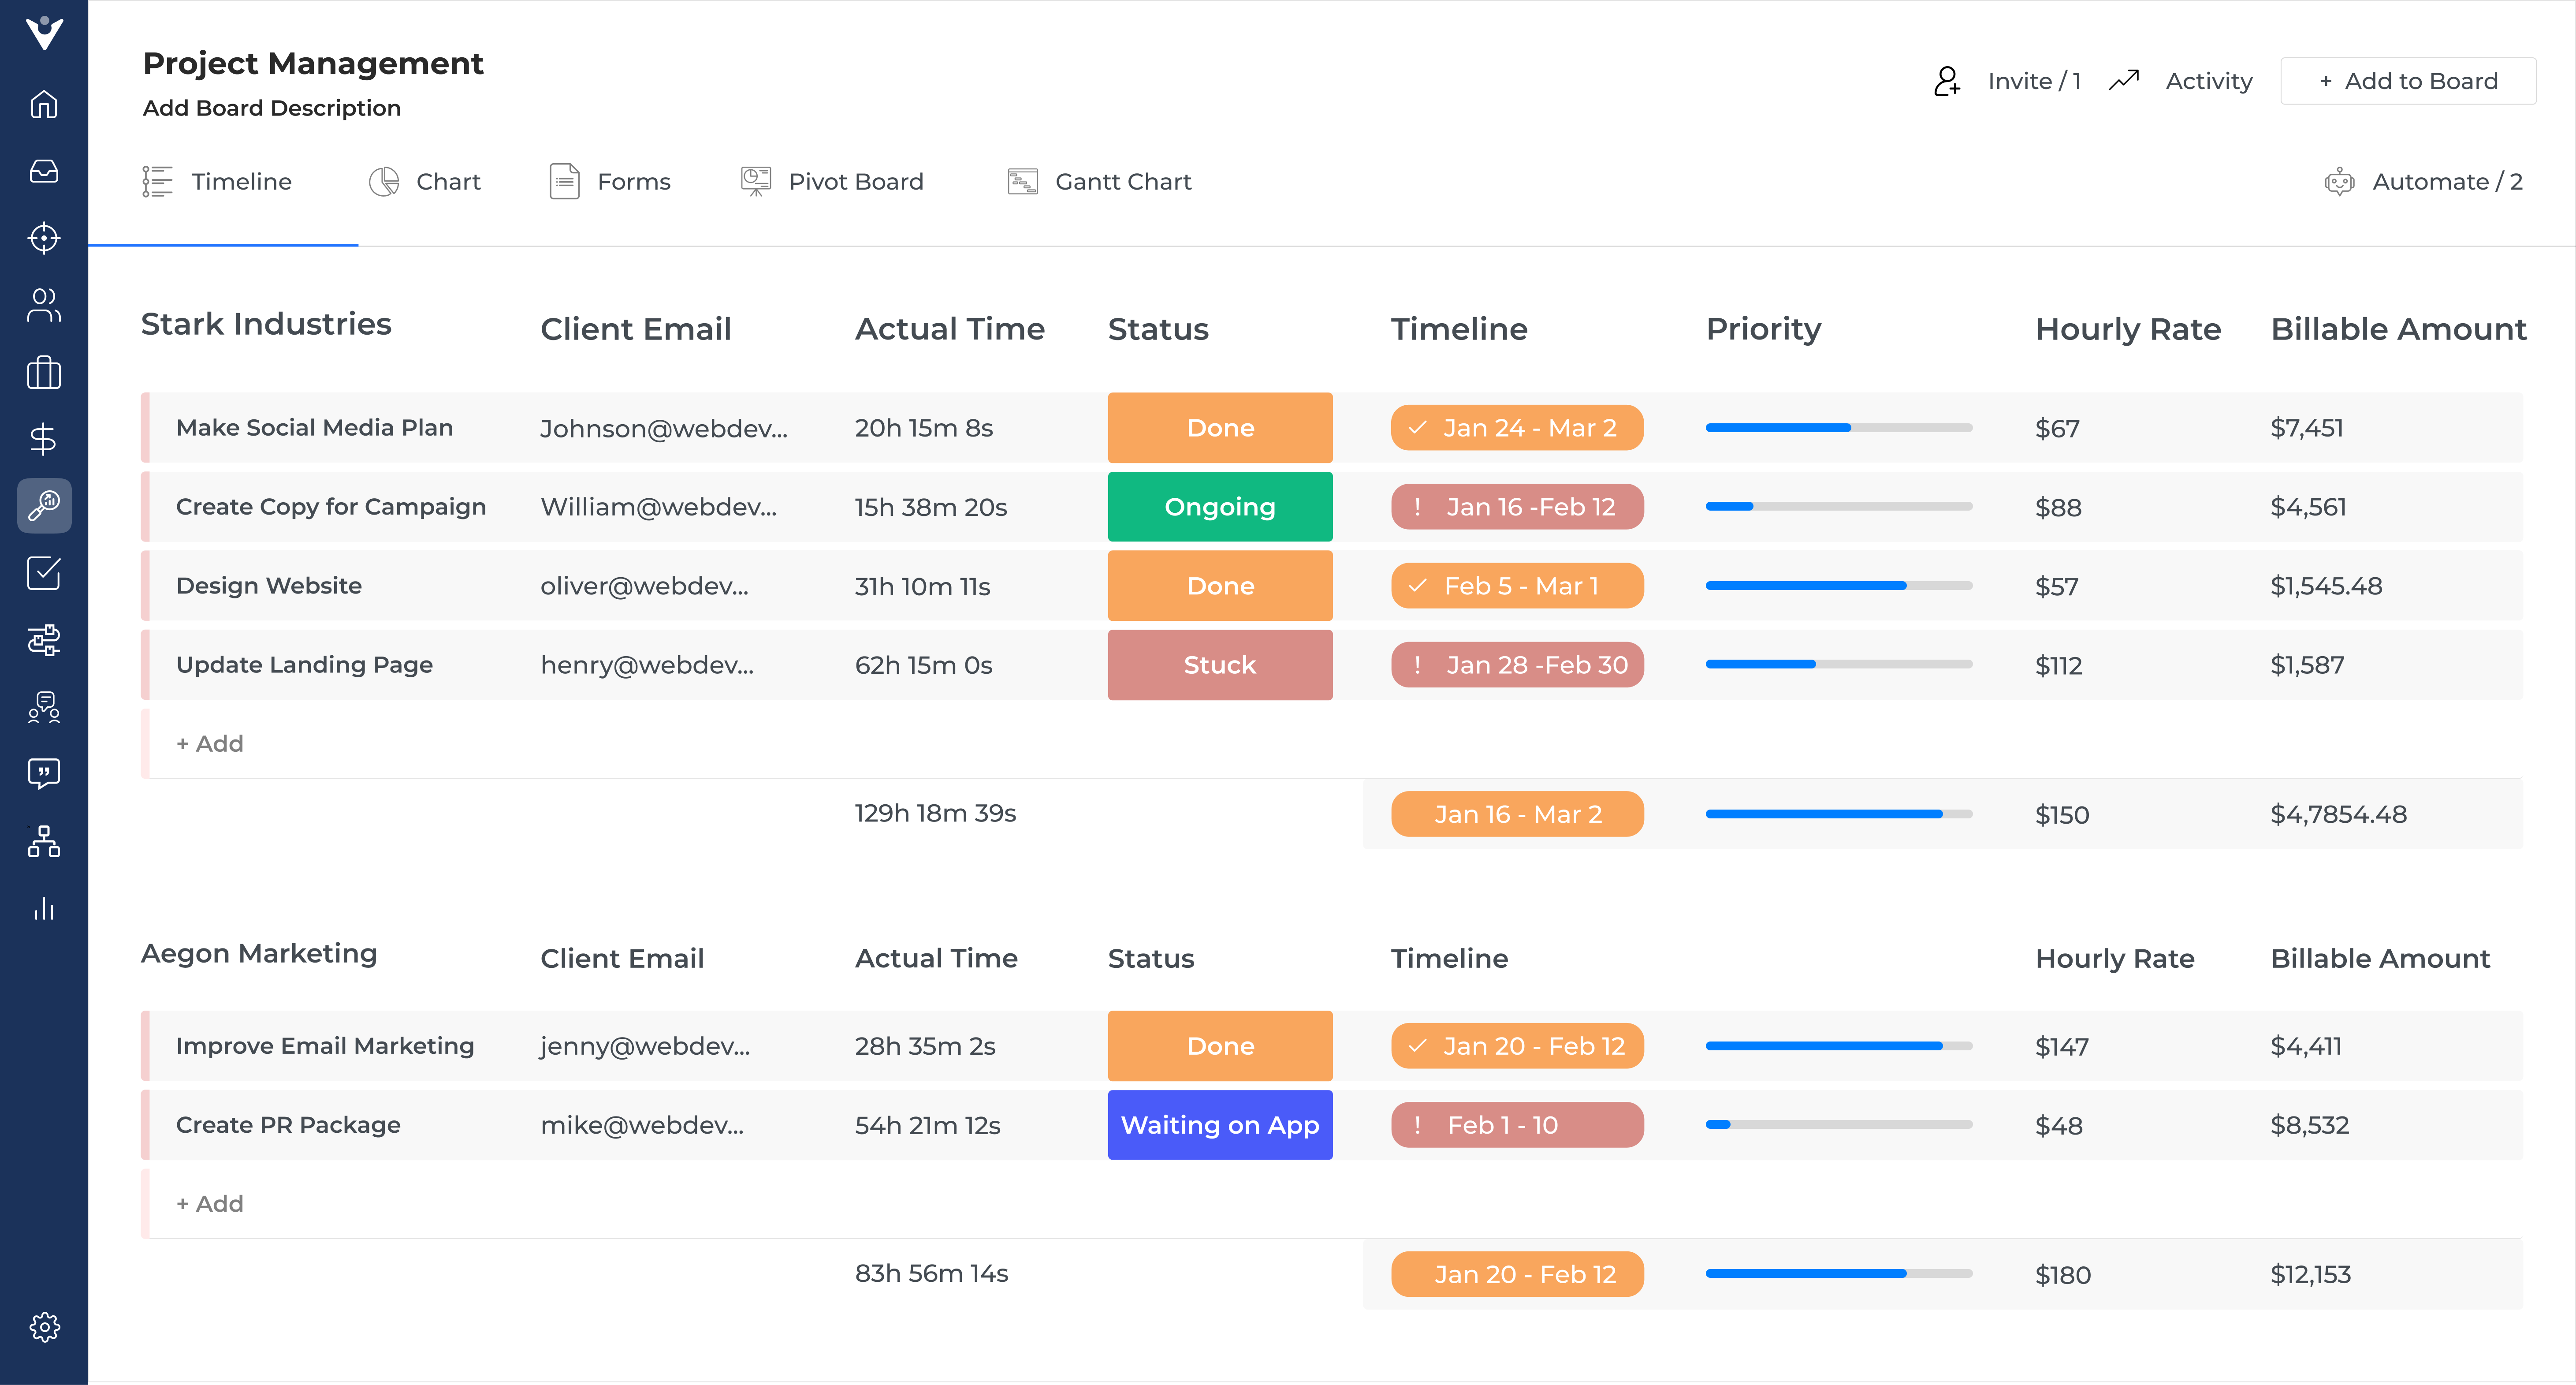2576x1385 pixels.
Task: Open the tasks checkbox icon in sidebar
Action: click(x=44, y=573)
